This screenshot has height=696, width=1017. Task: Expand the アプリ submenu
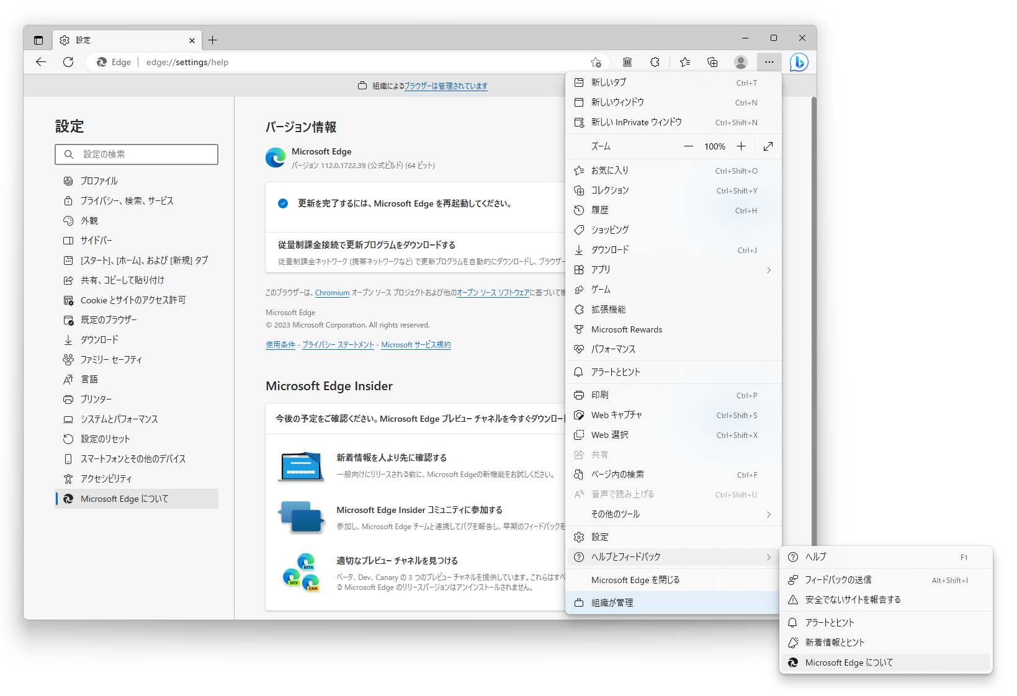(x=673, y=269)
